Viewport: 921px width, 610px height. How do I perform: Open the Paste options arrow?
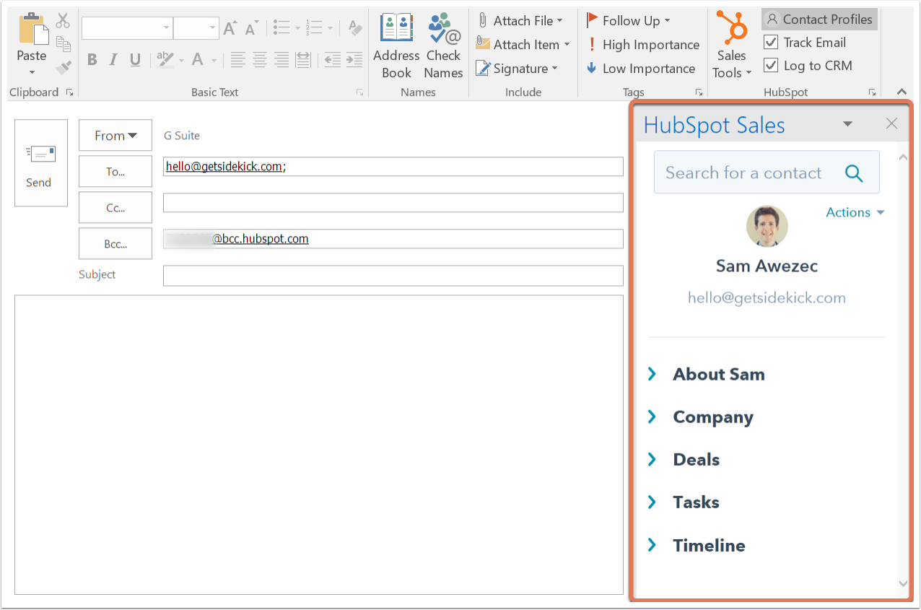point(32,72)
